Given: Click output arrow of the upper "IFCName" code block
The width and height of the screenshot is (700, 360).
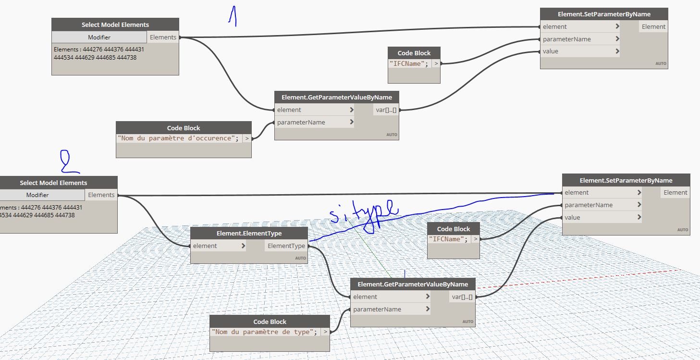Looking at the screenshot, I should click(436, 63).
